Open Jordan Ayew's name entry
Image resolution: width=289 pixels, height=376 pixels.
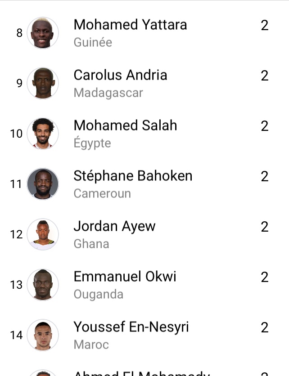(x=114, y=227)
